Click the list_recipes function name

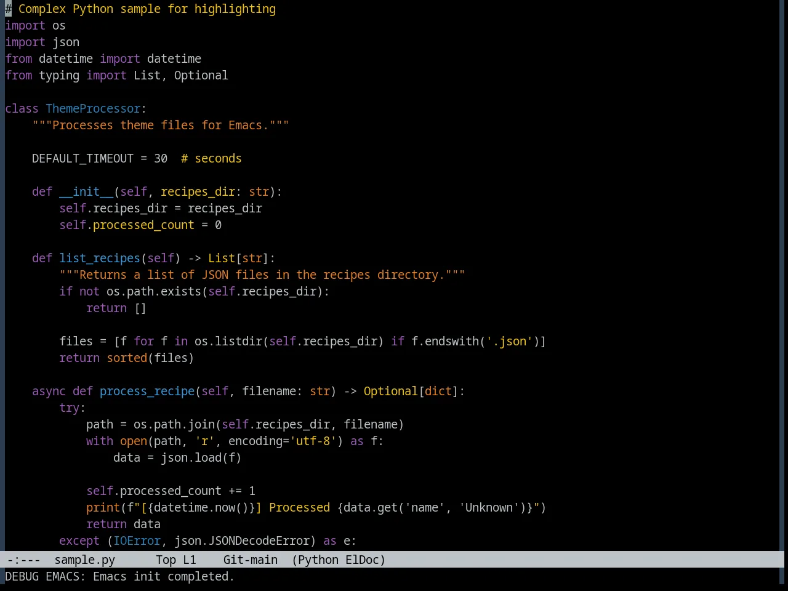[x=100, y=258]
